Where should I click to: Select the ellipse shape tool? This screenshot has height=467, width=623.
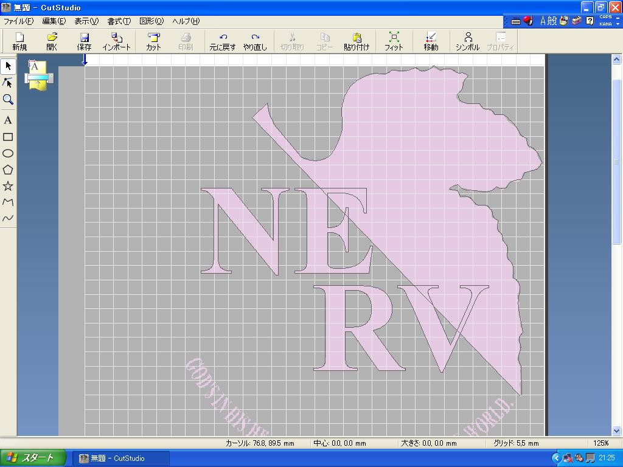8,153
